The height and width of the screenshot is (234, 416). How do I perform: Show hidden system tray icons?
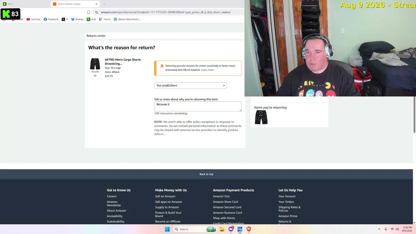[379, 229]
